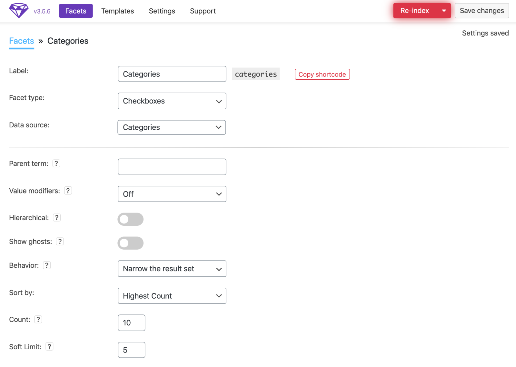Click the Show ghosts help icon

pos(60,241)
